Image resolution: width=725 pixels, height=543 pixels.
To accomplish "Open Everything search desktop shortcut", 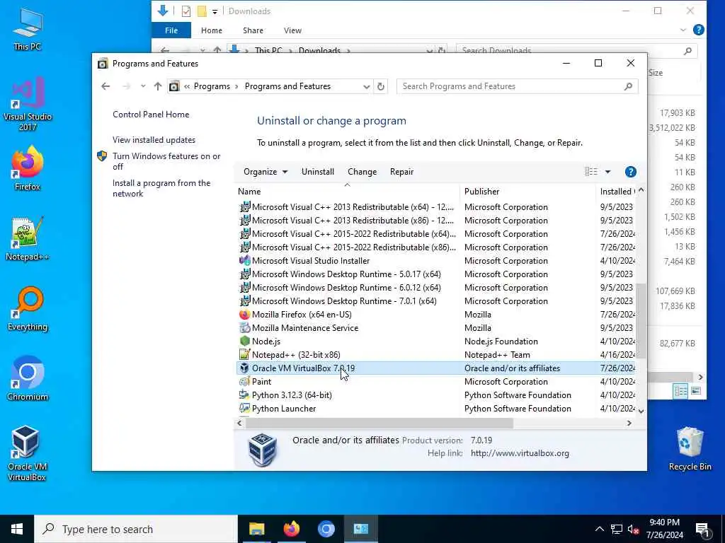I will click(28, 309).
